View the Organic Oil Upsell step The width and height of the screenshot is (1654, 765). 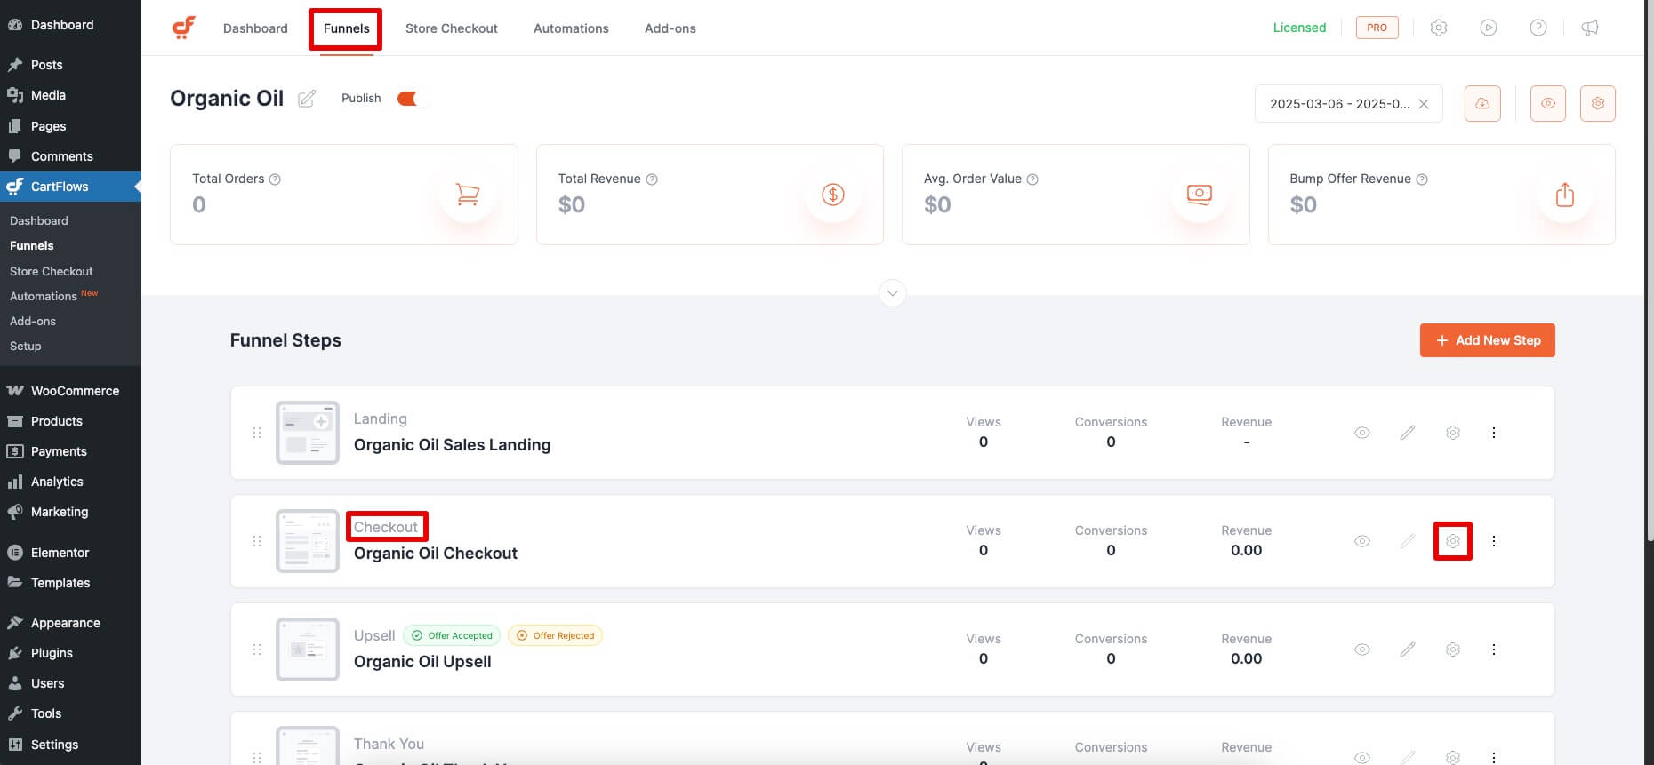coord(1362,649)
